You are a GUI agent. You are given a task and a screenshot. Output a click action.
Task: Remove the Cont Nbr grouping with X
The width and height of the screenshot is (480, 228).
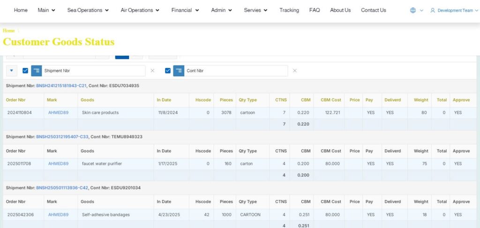(295, 71)
